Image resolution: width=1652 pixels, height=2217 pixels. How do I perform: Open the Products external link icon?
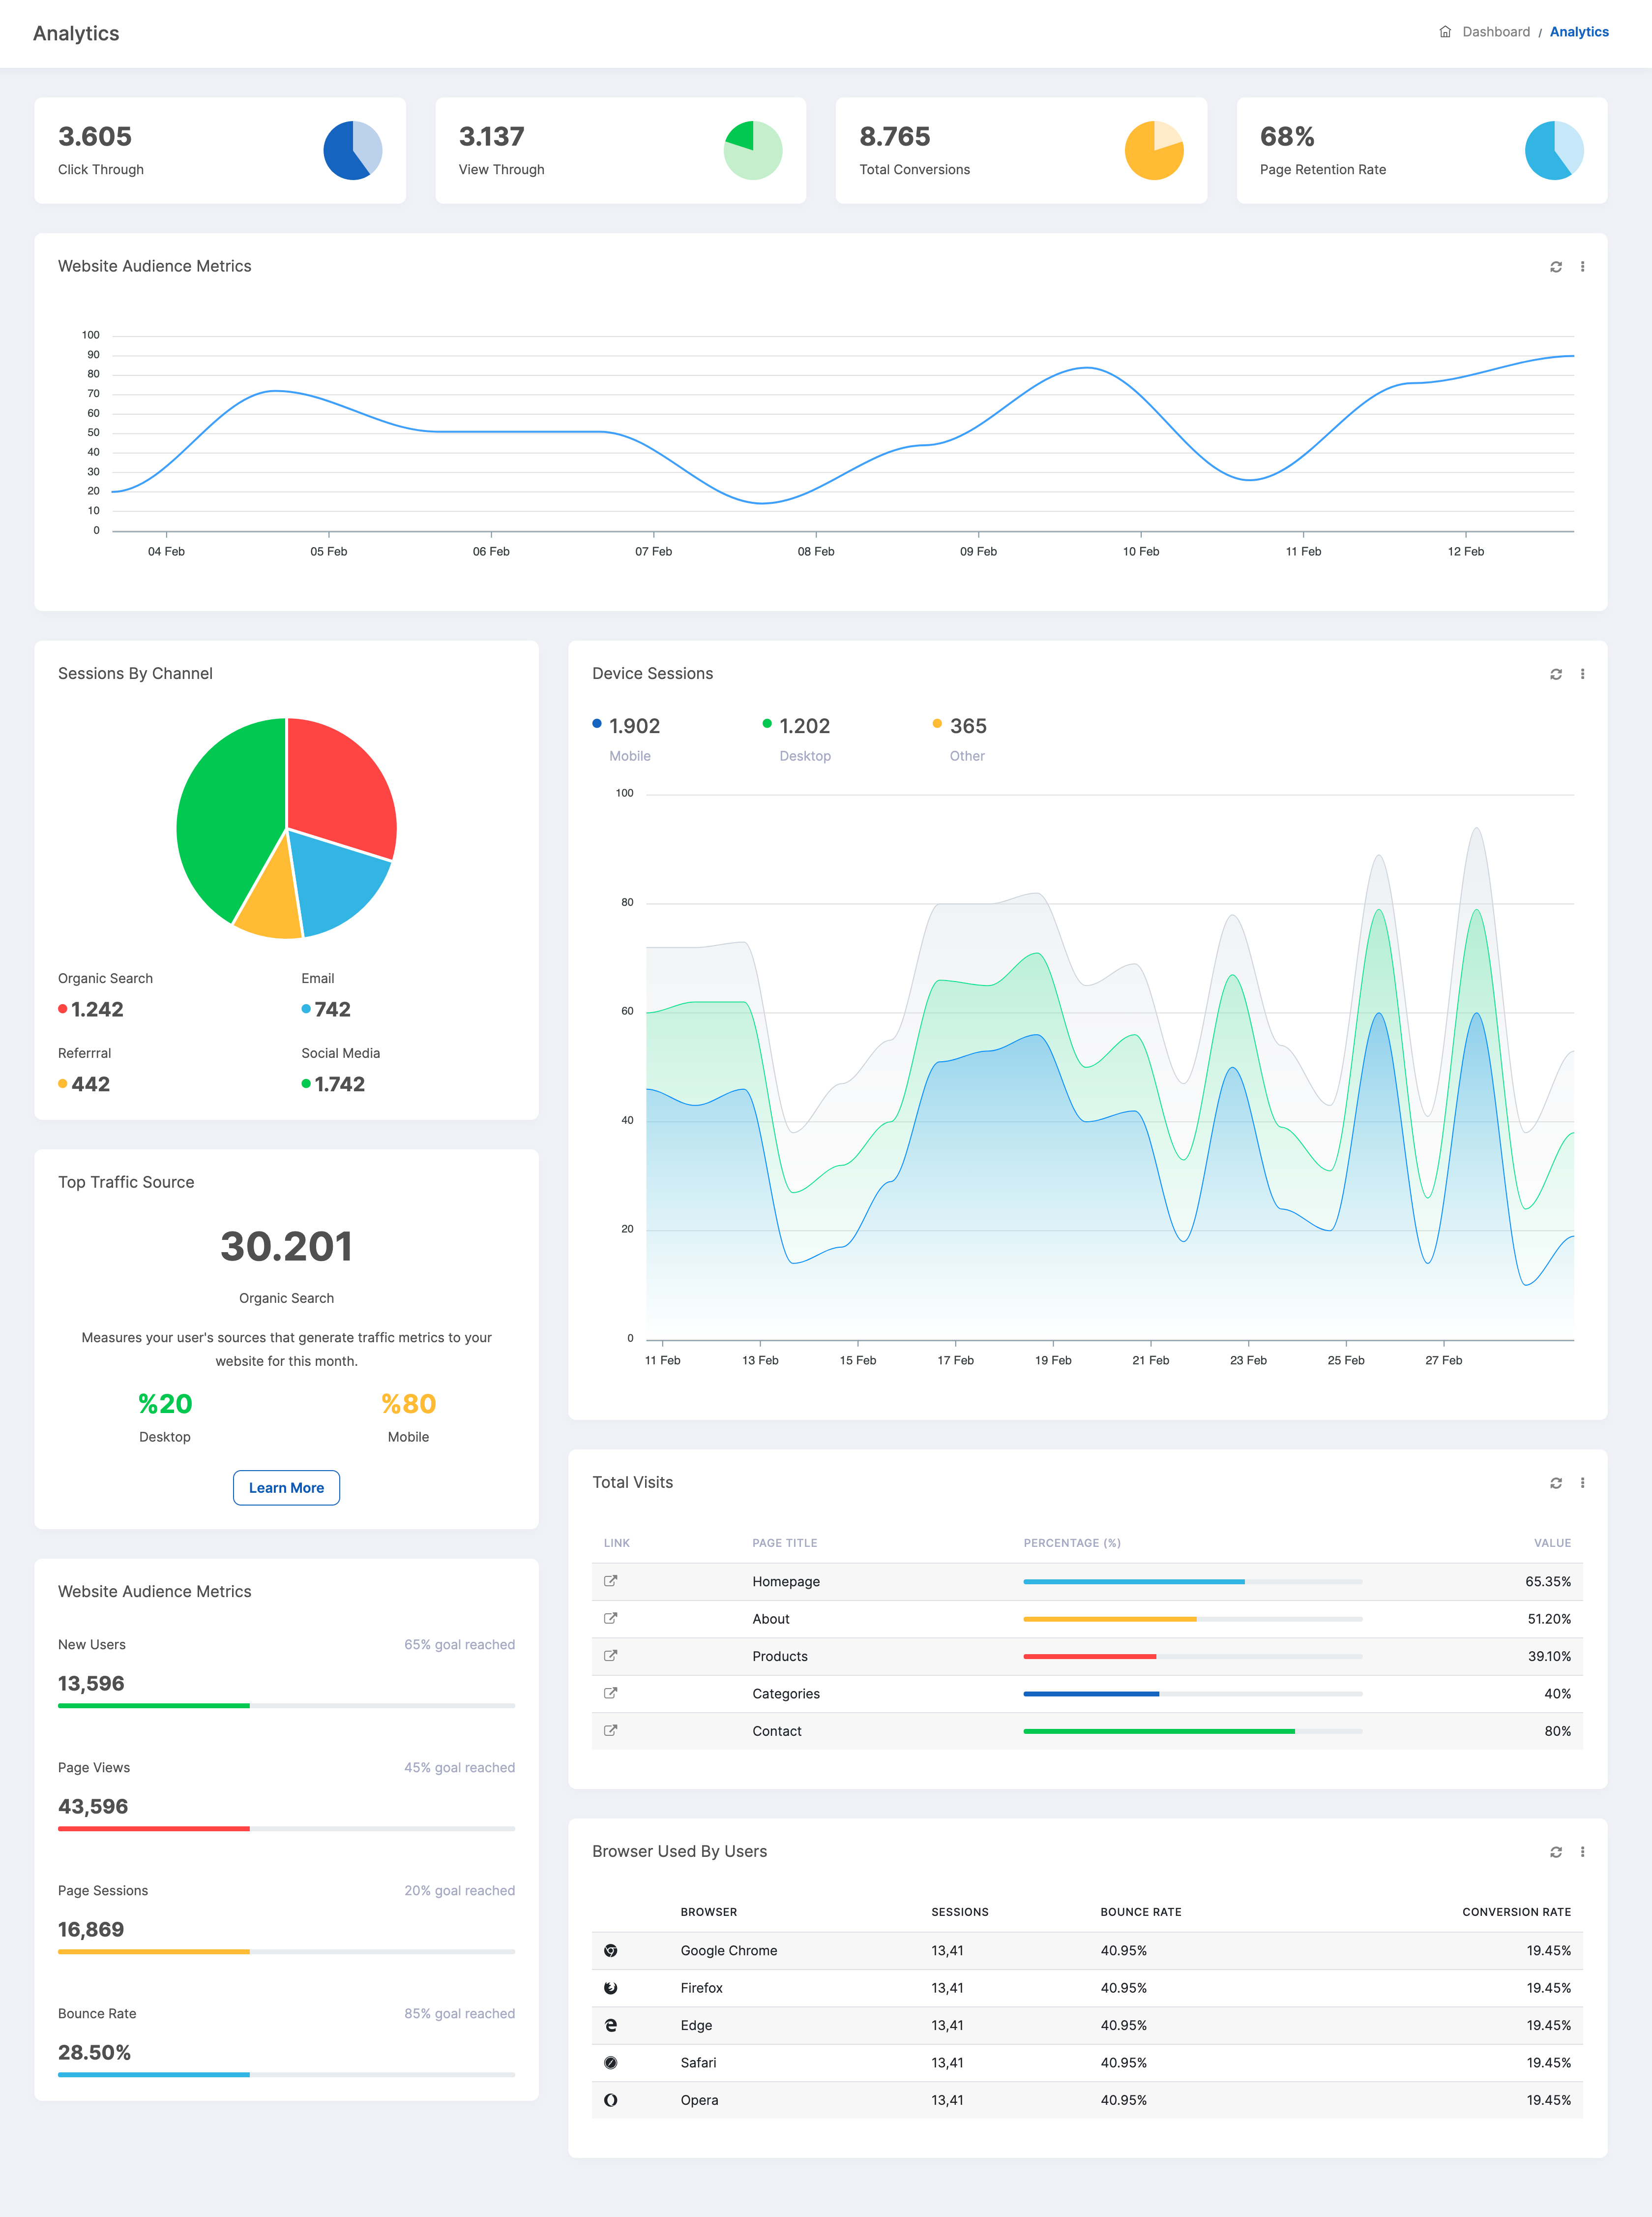pyautogui.click(x=610, y=1656)
